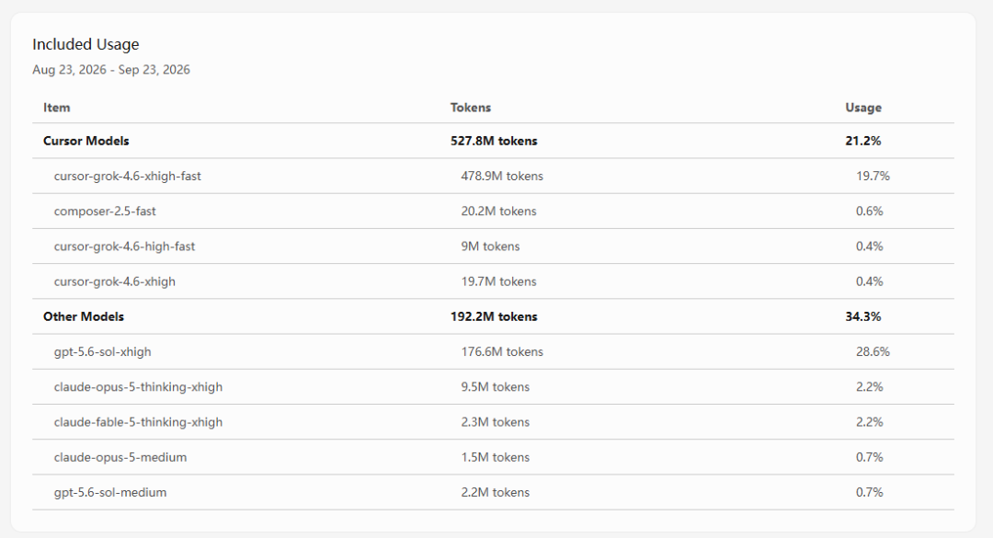Click the Item column header
The image size is (993, 538).
(56, 108)
